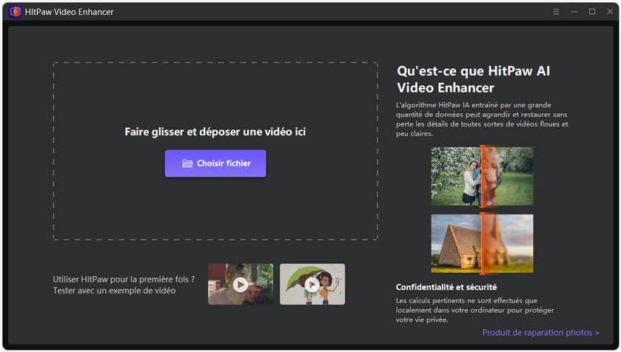The height and width of the screenshot is (352, 621).
Task: Click the Confidentialité et sécurité heading
Action: click(x=446, y=287)
